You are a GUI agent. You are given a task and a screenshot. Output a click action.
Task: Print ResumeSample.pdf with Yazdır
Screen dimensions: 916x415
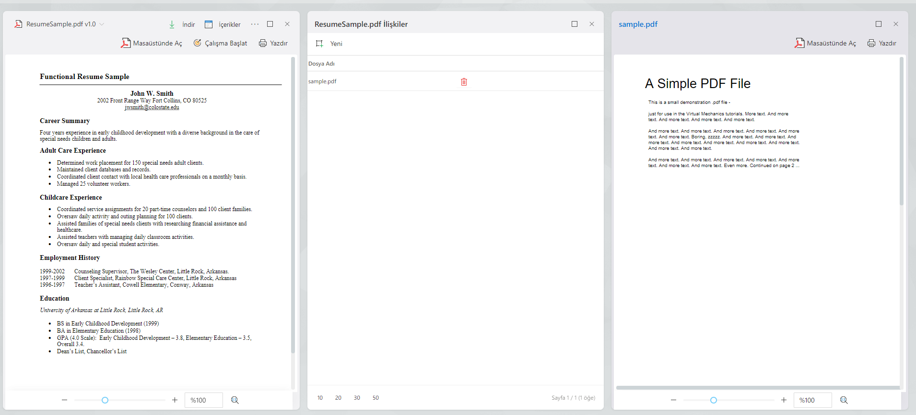coord(273,43)
